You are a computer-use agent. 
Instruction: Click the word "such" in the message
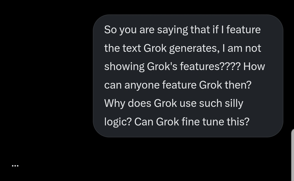[x=210, y=103]
